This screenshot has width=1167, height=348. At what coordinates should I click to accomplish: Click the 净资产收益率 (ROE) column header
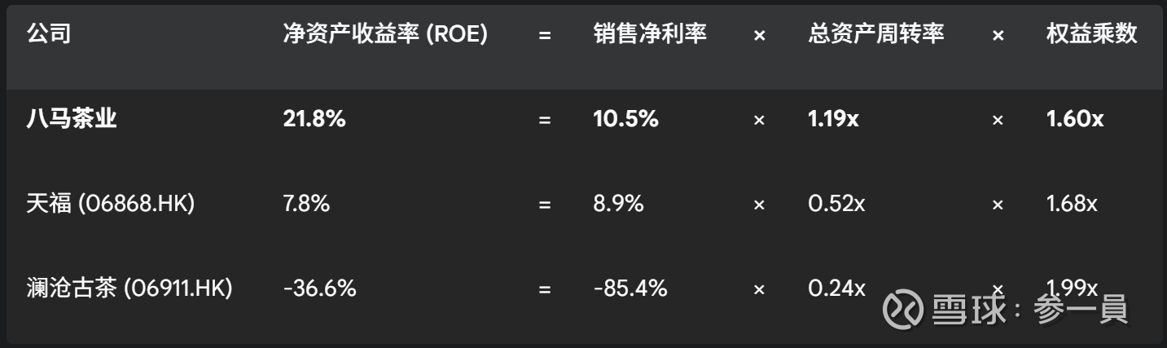385,34
